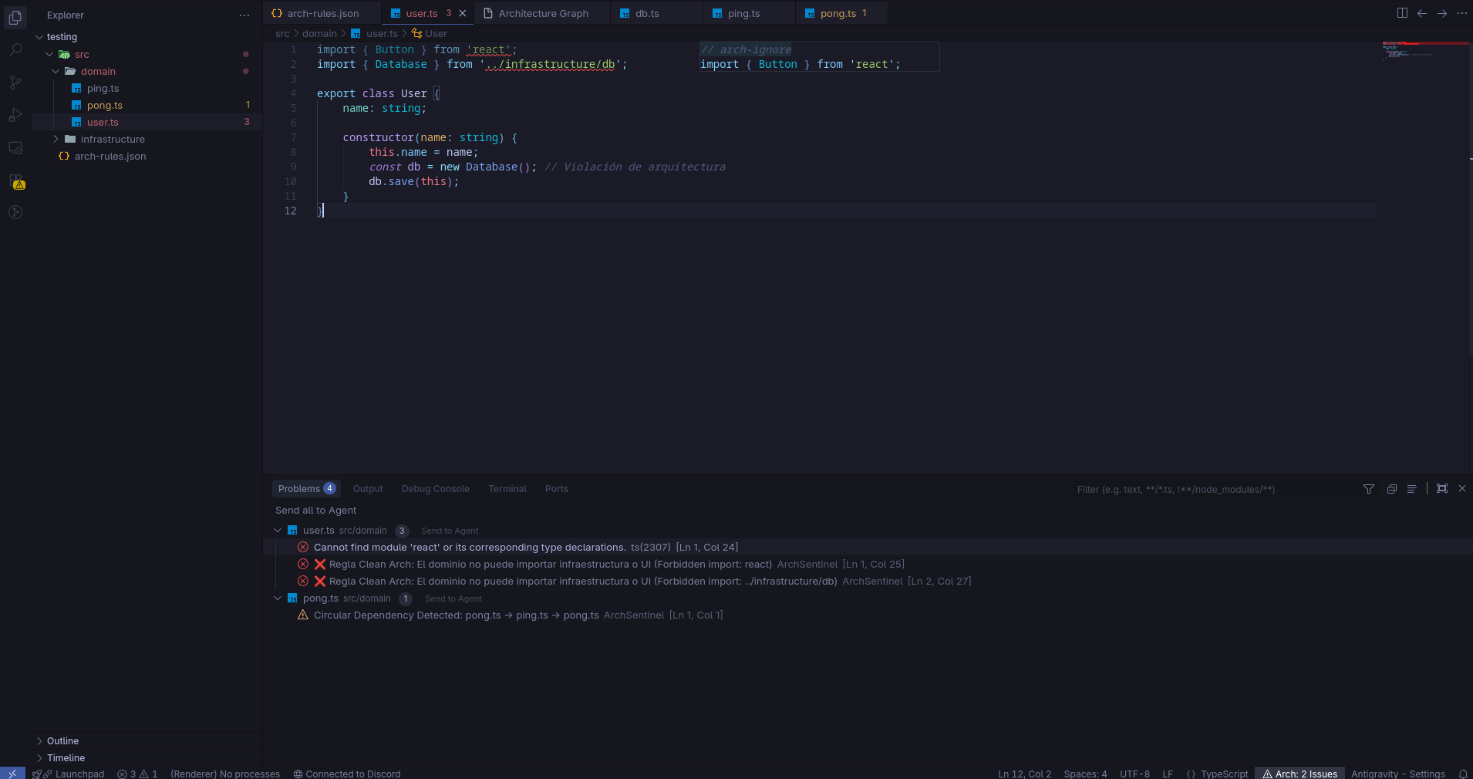Click the problems filter funnel icon
1473x779 pixels.
1369,489
